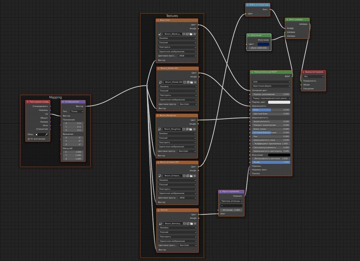
Task: Collapse the Принципиальный BSDF node
Action: point(252,72)
